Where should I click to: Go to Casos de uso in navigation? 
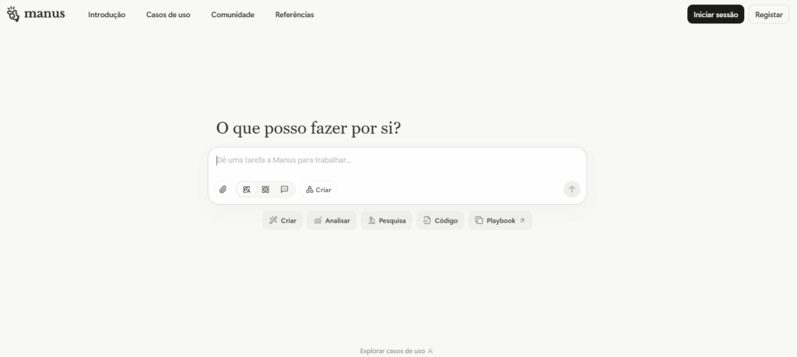pyautogui.click(x=168, y=15)
